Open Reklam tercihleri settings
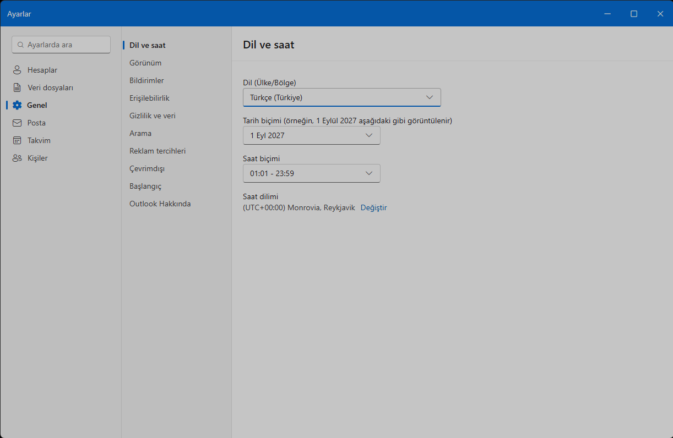This screenshot has height=438, width=673. [x=158, y=151]
